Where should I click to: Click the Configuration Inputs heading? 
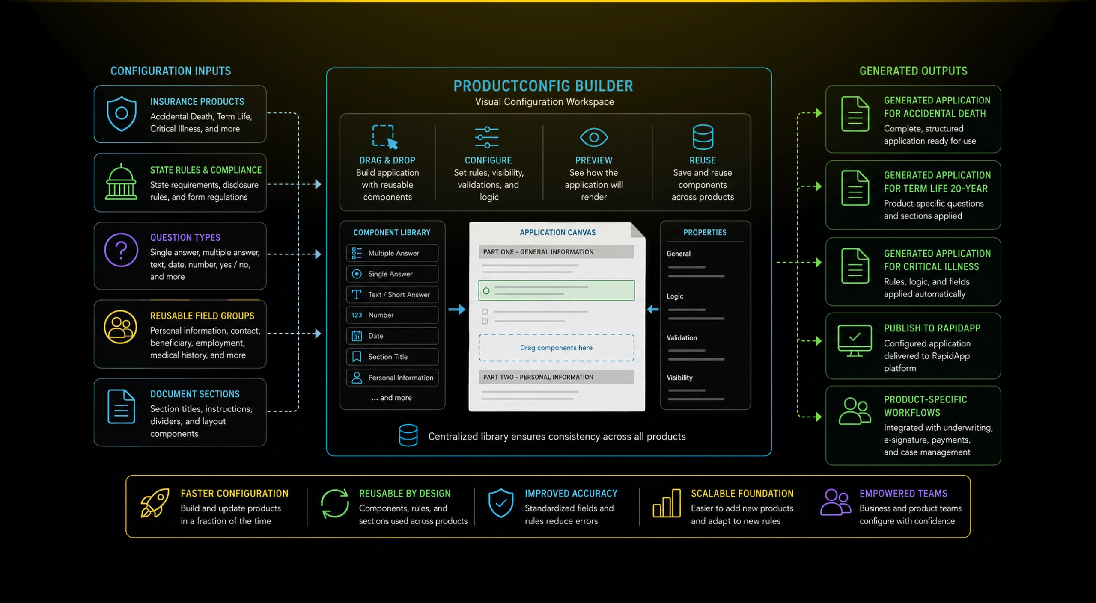(170, 71)
